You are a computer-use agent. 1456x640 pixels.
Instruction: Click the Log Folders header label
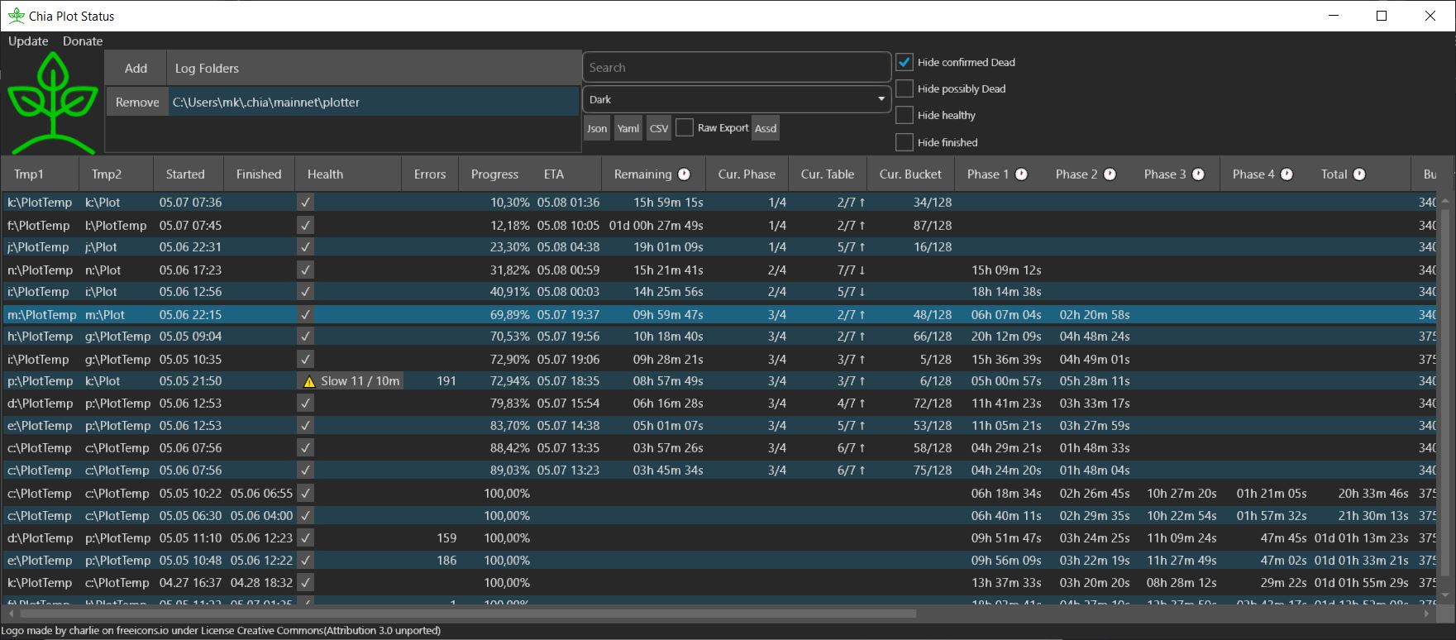tap(207, 69)
